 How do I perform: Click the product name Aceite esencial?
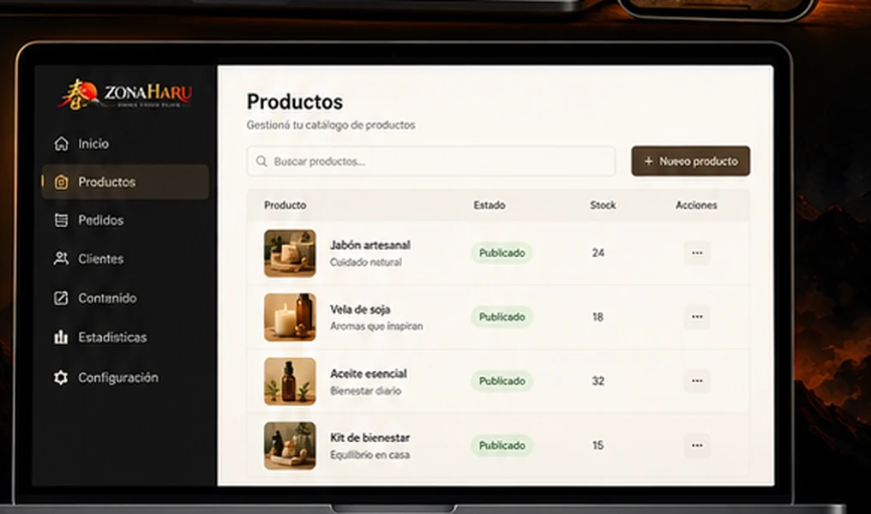pyautogui.click(x=369, y=374)
